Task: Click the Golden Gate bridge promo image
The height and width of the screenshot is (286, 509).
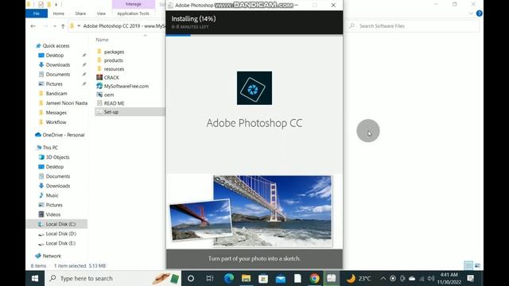Action: 251,212
